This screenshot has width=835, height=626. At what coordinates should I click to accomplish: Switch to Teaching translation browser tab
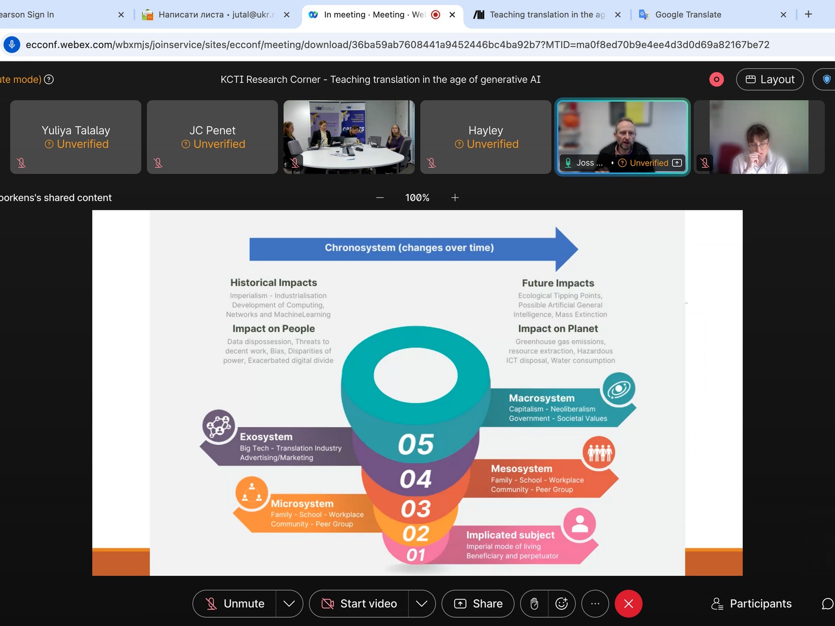point(546,15)
